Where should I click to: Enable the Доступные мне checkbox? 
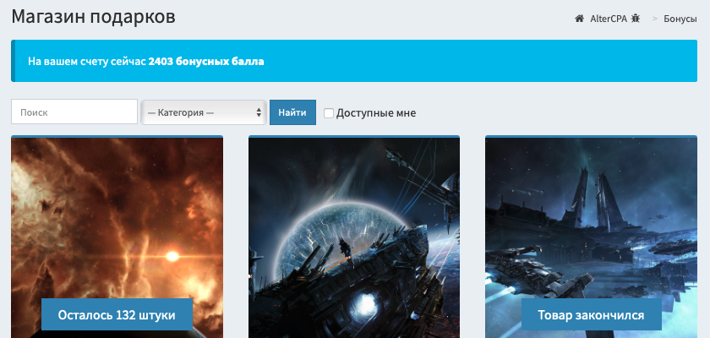tap(329, 113)
